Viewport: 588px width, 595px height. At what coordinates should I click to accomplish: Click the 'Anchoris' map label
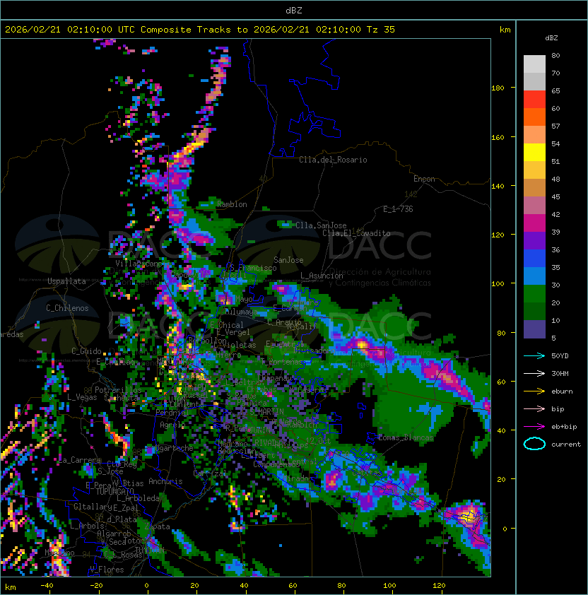click(x=165, y=481)
